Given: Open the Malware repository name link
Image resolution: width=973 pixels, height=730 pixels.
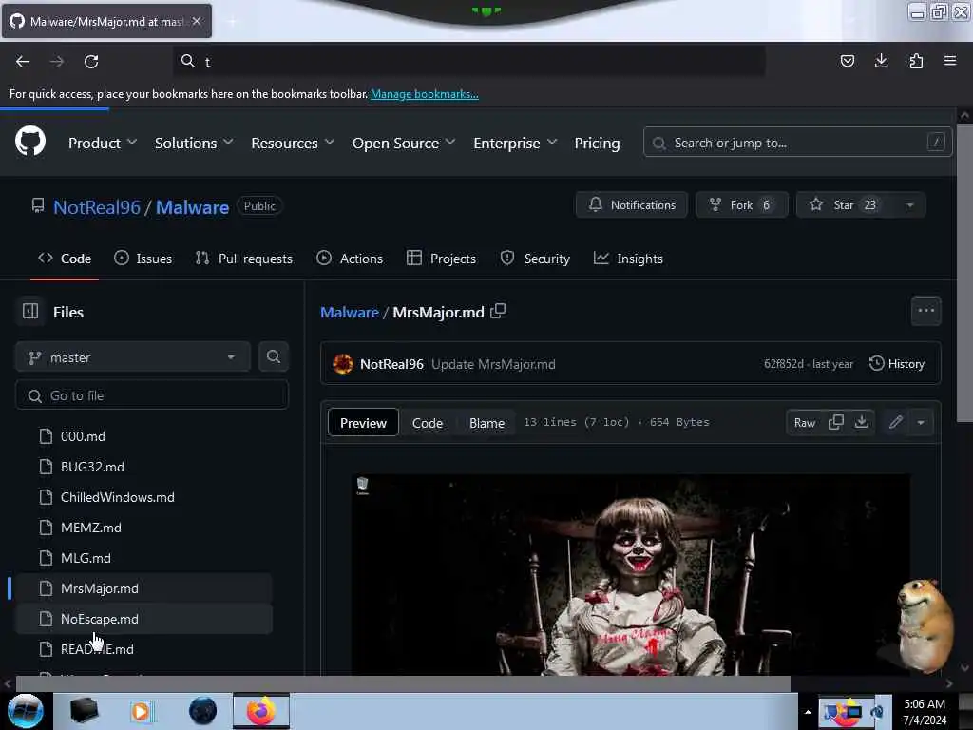Looking at the screenshot, I should (192, 206).
